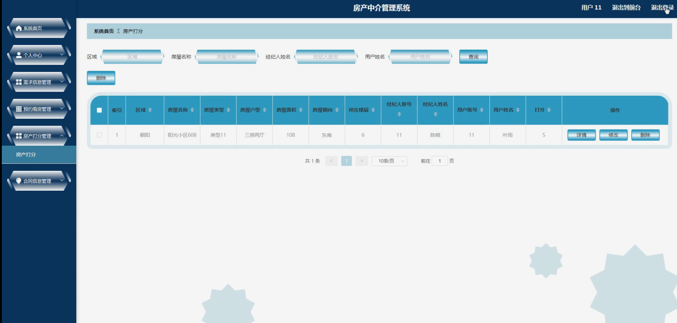Sort by the 房屋面积 column sort arrows

click(x=301, y=110)
